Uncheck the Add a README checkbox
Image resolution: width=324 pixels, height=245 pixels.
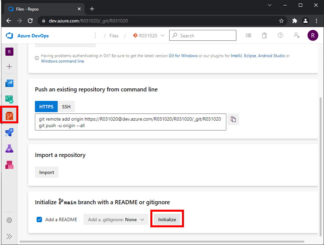39,220
